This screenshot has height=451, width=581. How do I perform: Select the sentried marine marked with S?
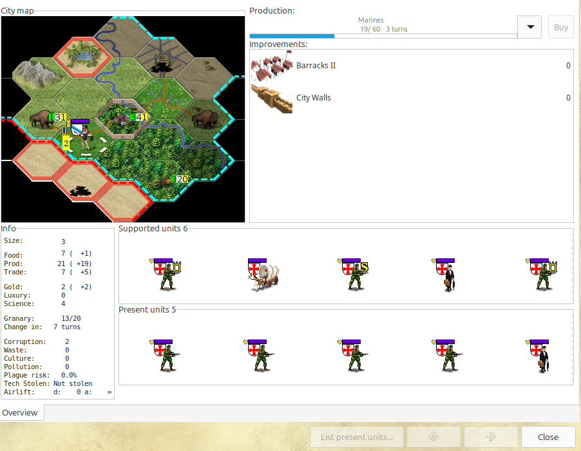355,274
